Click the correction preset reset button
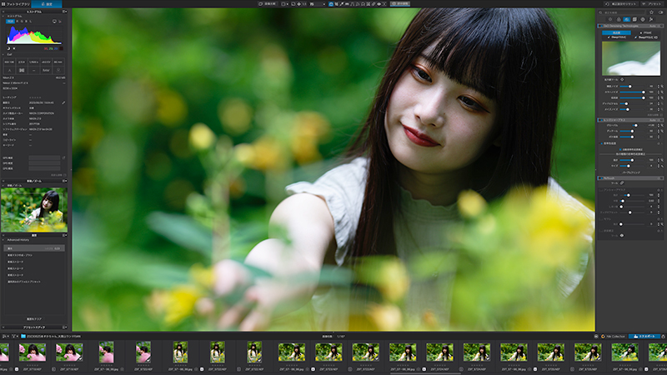This screenshot has width=667, height=375. (621, 4)
